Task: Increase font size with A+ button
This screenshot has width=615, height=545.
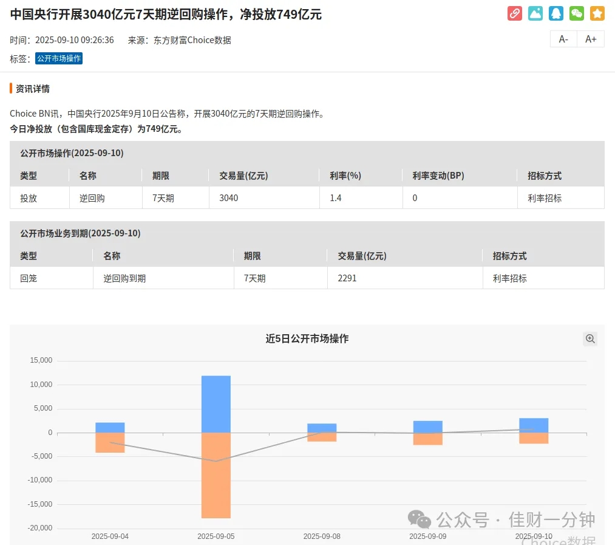Action: [x=591, y=39]
